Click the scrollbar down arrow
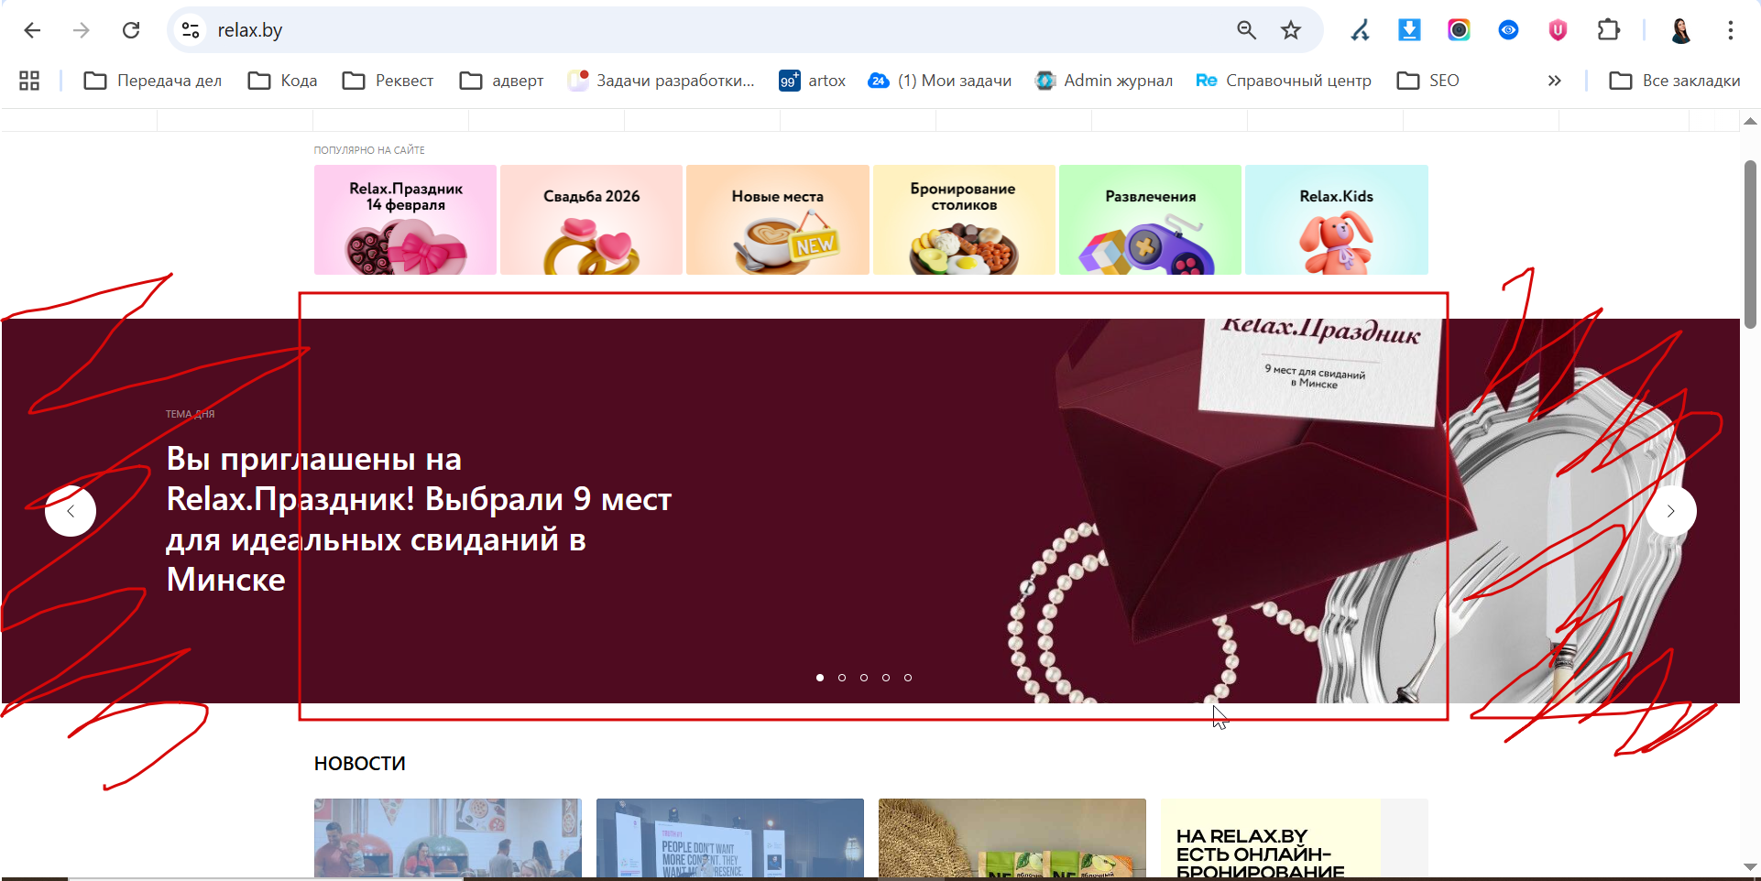Screen dimensions: 1761x881 (x=1750, y=866)
